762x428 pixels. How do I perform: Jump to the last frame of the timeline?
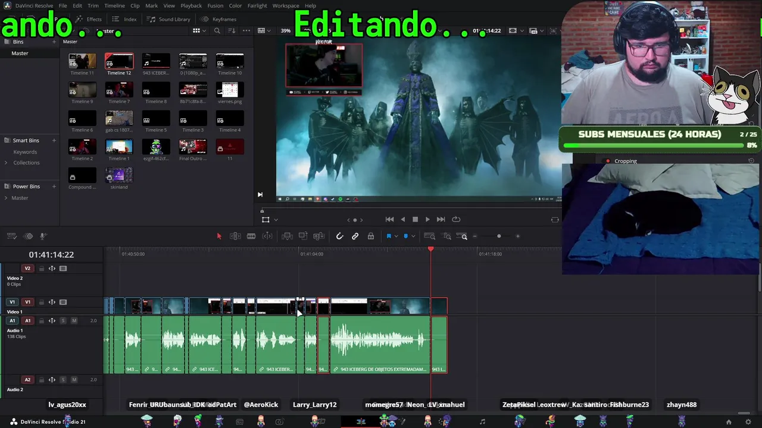coord(441,219)
